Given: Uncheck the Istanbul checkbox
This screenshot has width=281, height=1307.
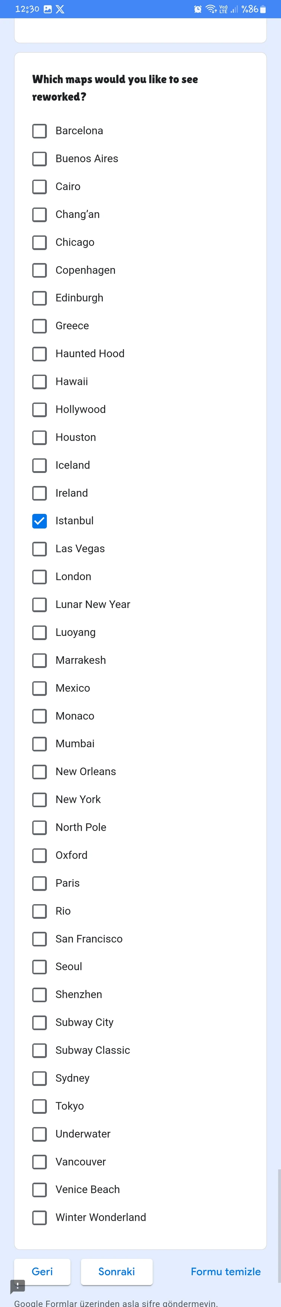Looking at the screenshot, I should tap(39, 521).
